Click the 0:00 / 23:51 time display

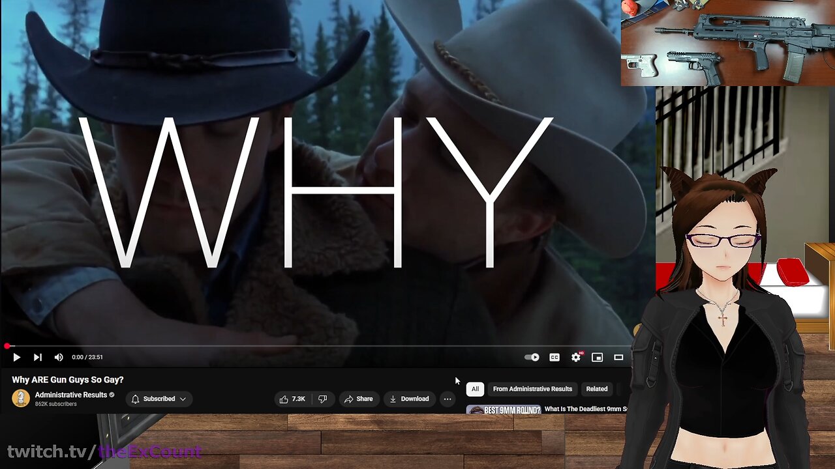(87, 357)
